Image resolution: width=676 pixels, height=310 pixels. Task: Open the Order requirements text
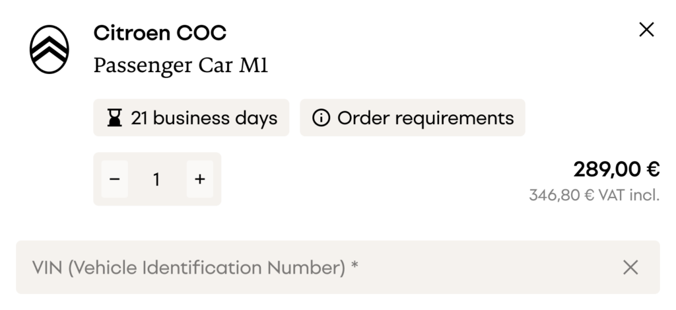(x=425, y=118)
